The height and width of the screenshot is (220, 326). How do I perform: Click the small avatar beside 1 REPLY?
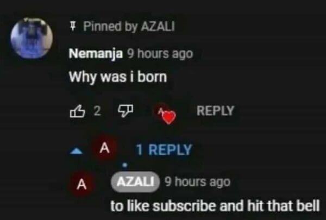(107, 147)
